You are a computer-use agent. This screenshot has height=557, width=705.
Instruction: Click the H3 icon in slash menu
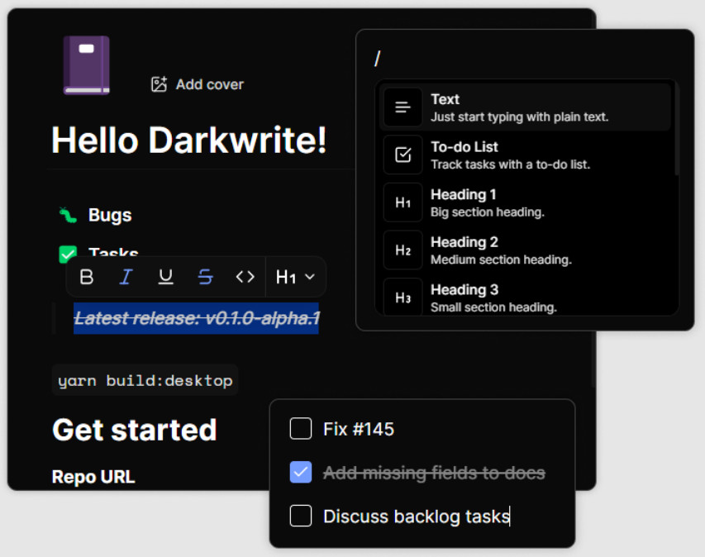403,297
